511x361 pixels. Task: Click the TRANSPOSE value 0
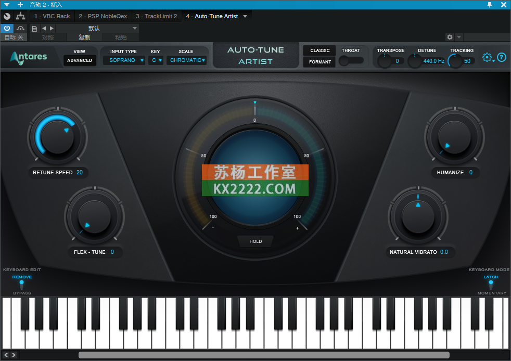coord(397,61)
